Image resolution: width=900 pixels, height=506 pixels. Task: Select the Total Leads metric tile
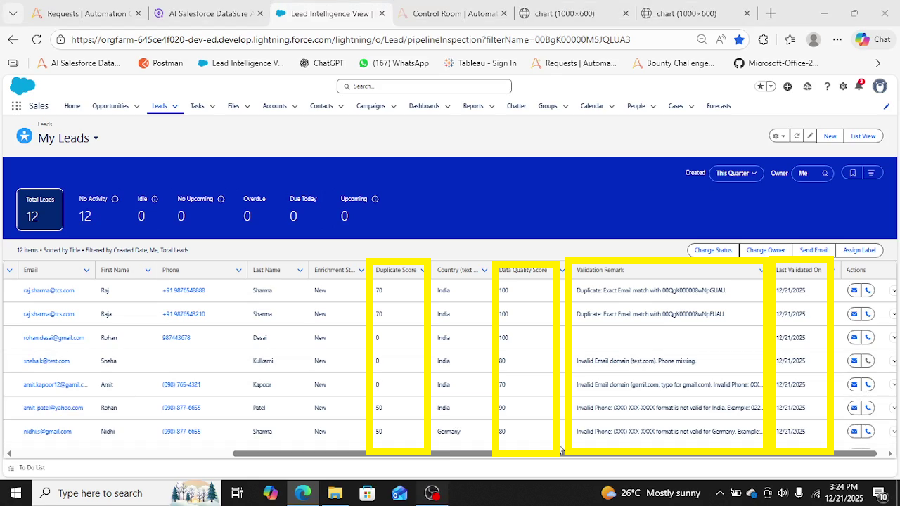click(40, 209)
